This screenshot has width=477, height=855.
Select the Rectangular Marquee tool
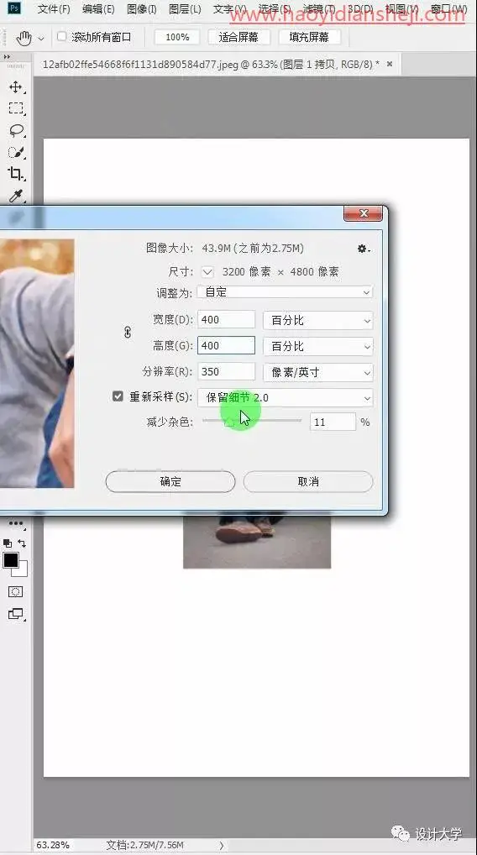click(x=16, y=108)
